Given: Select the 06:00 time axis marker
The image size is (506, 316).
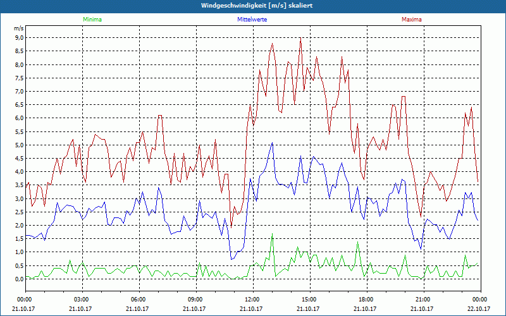Looking at the screenshot, I should coord(139,300).
